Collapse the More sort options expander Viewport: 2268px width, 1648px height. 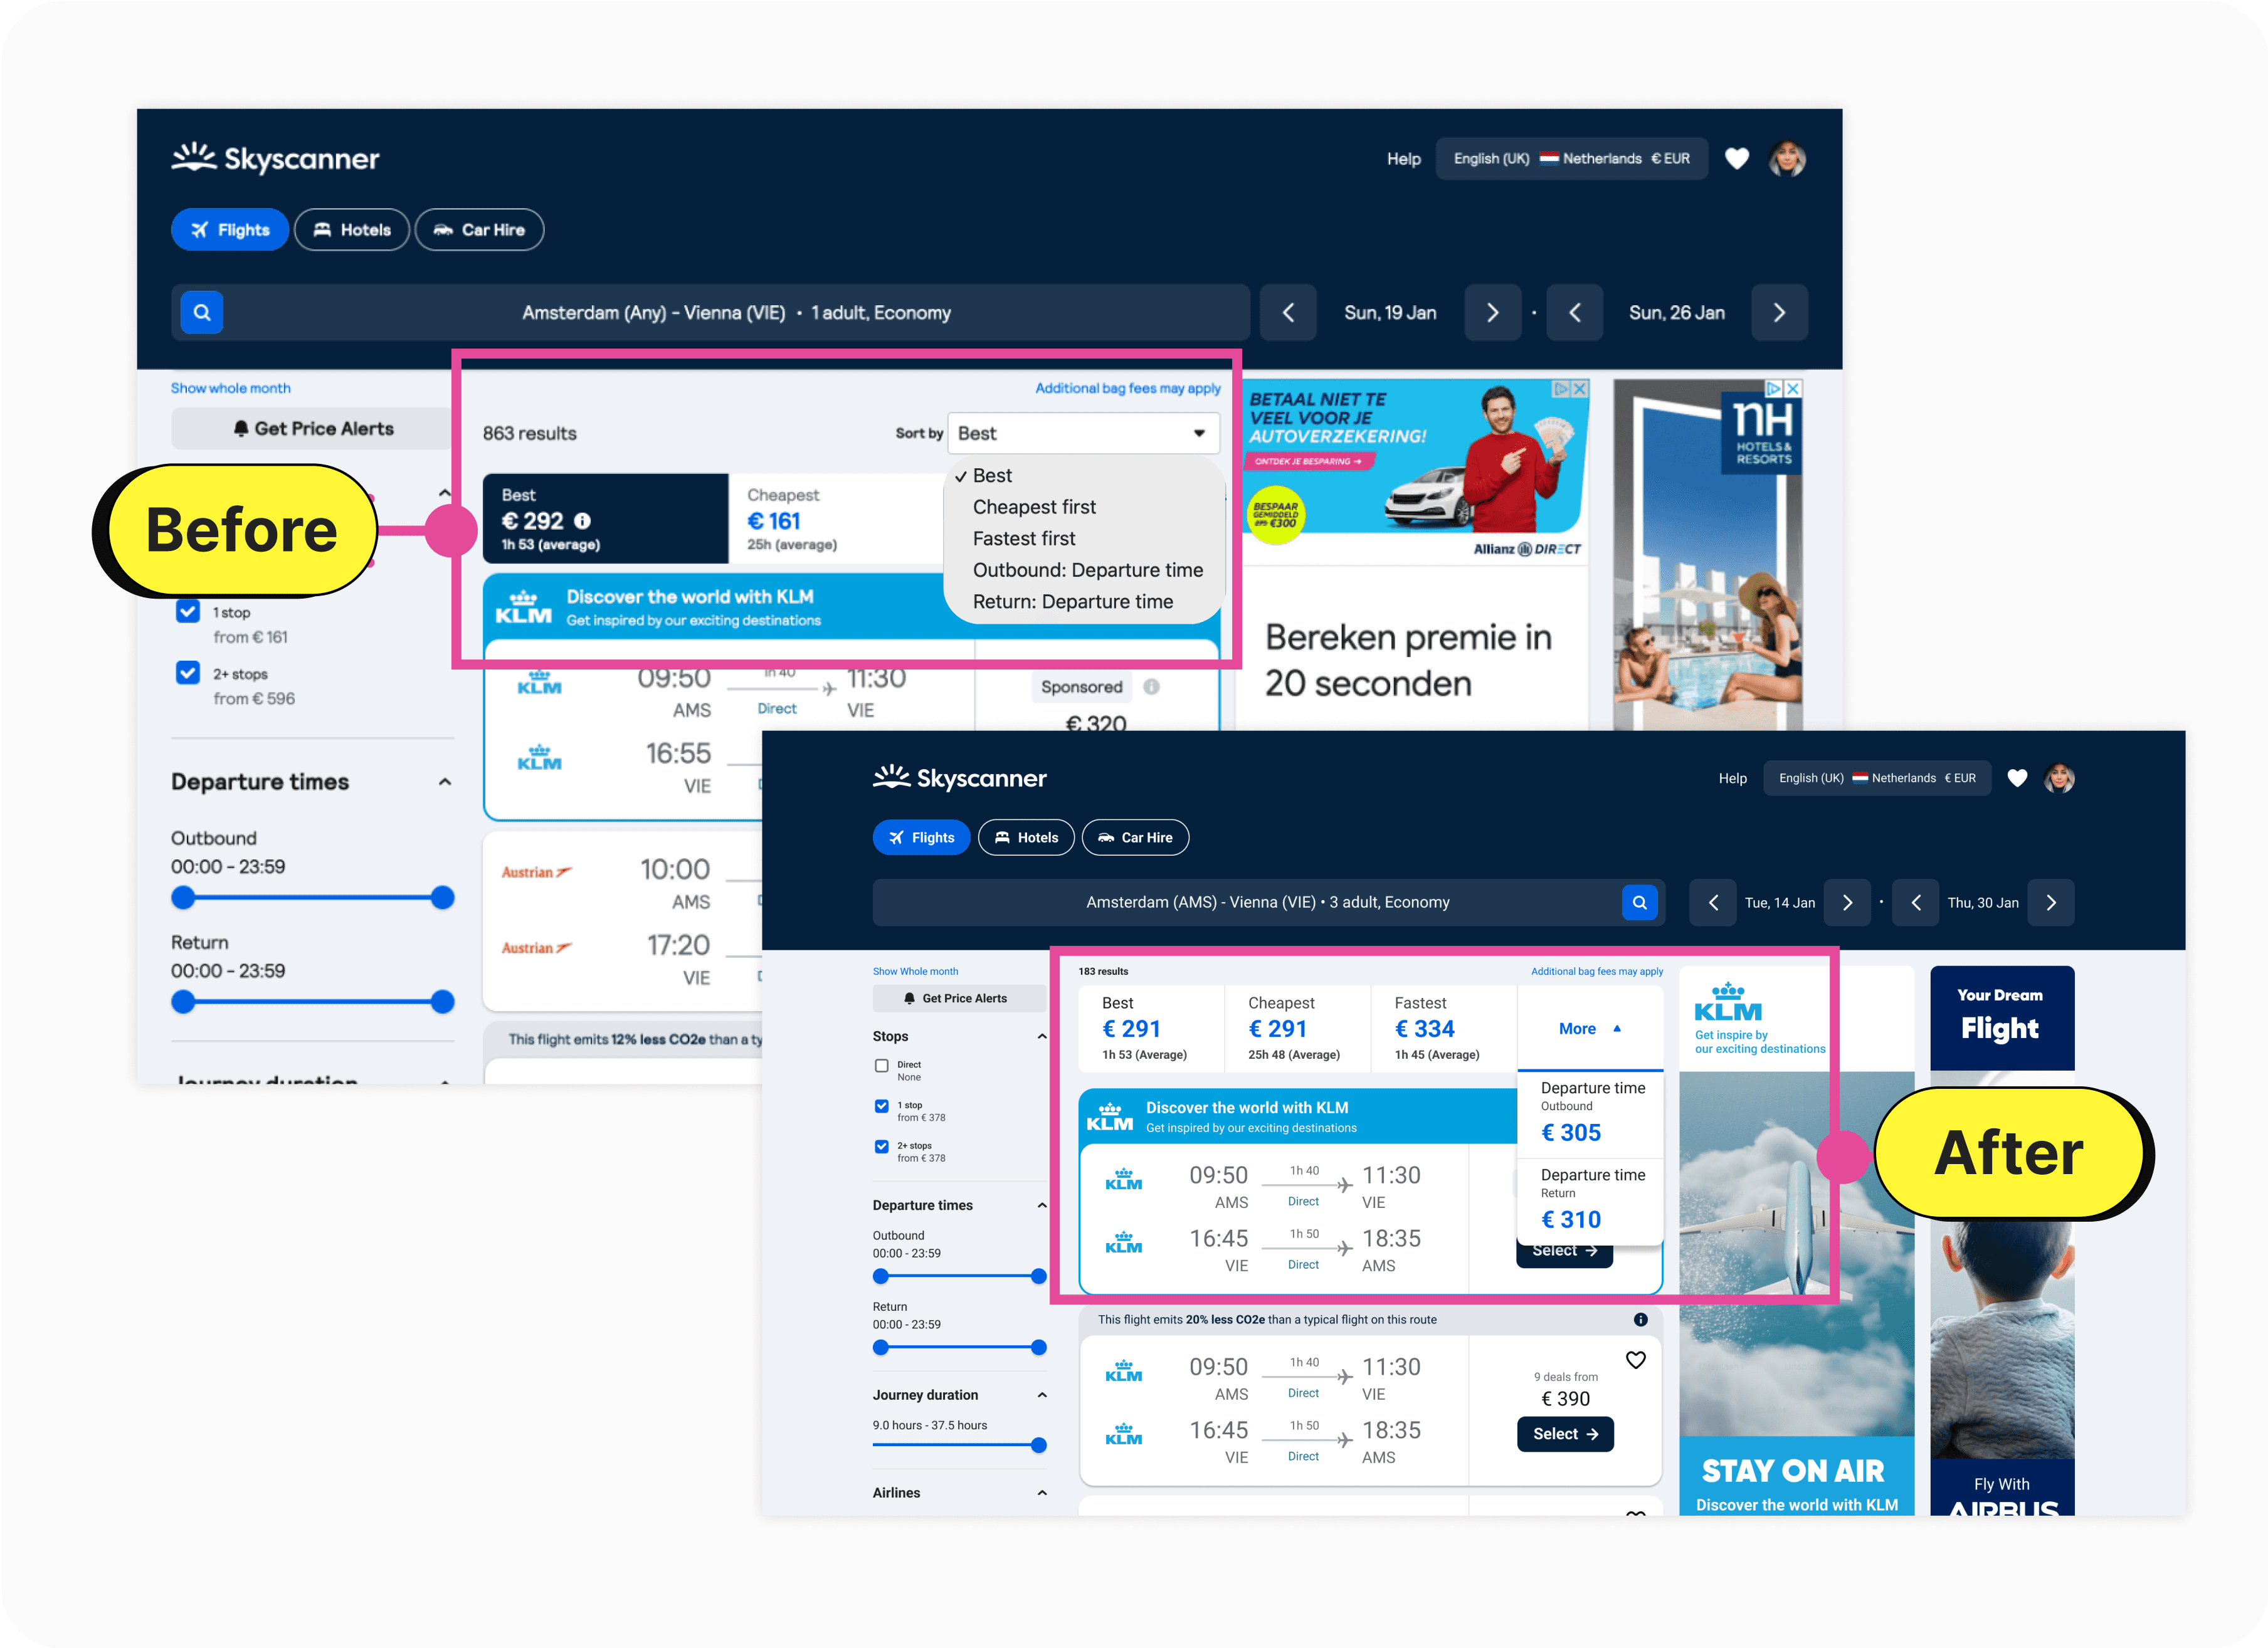[x=1589, y=1029]
